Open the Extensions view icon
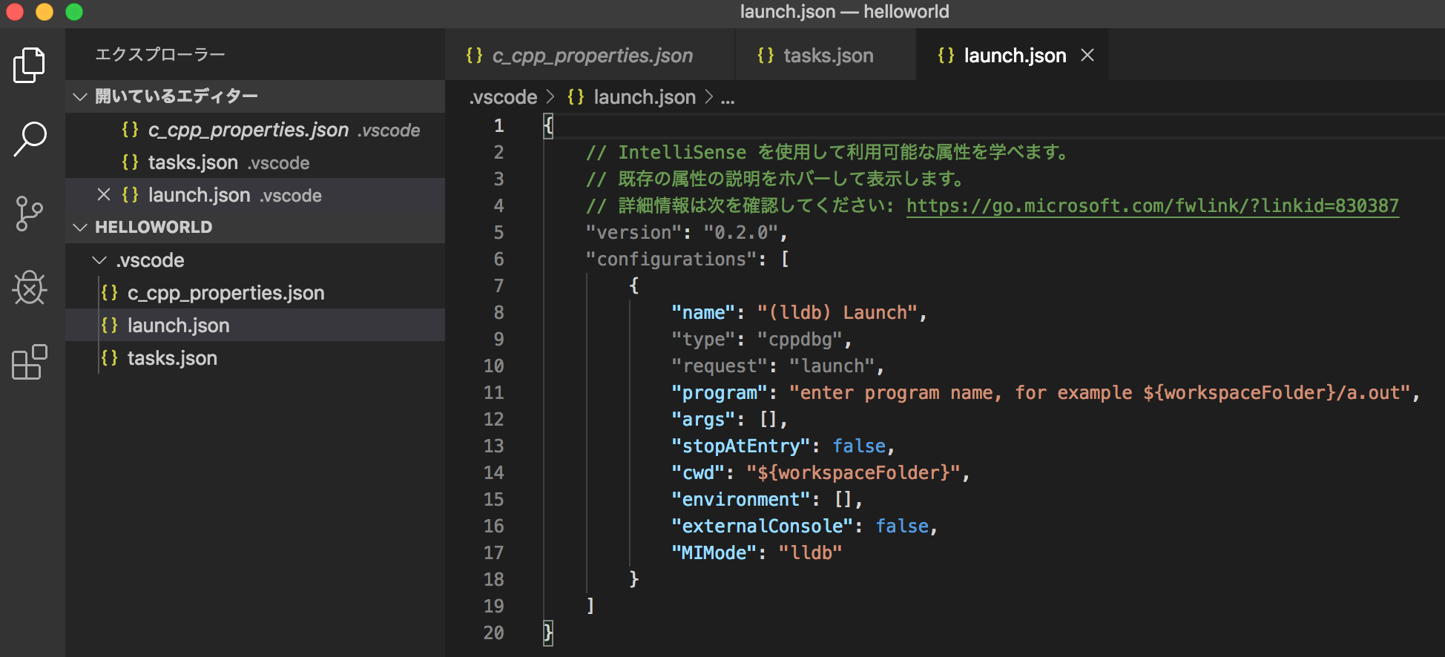Image resolution: width=1445 pixels, height=657 pixels. (x=30, y=362)
